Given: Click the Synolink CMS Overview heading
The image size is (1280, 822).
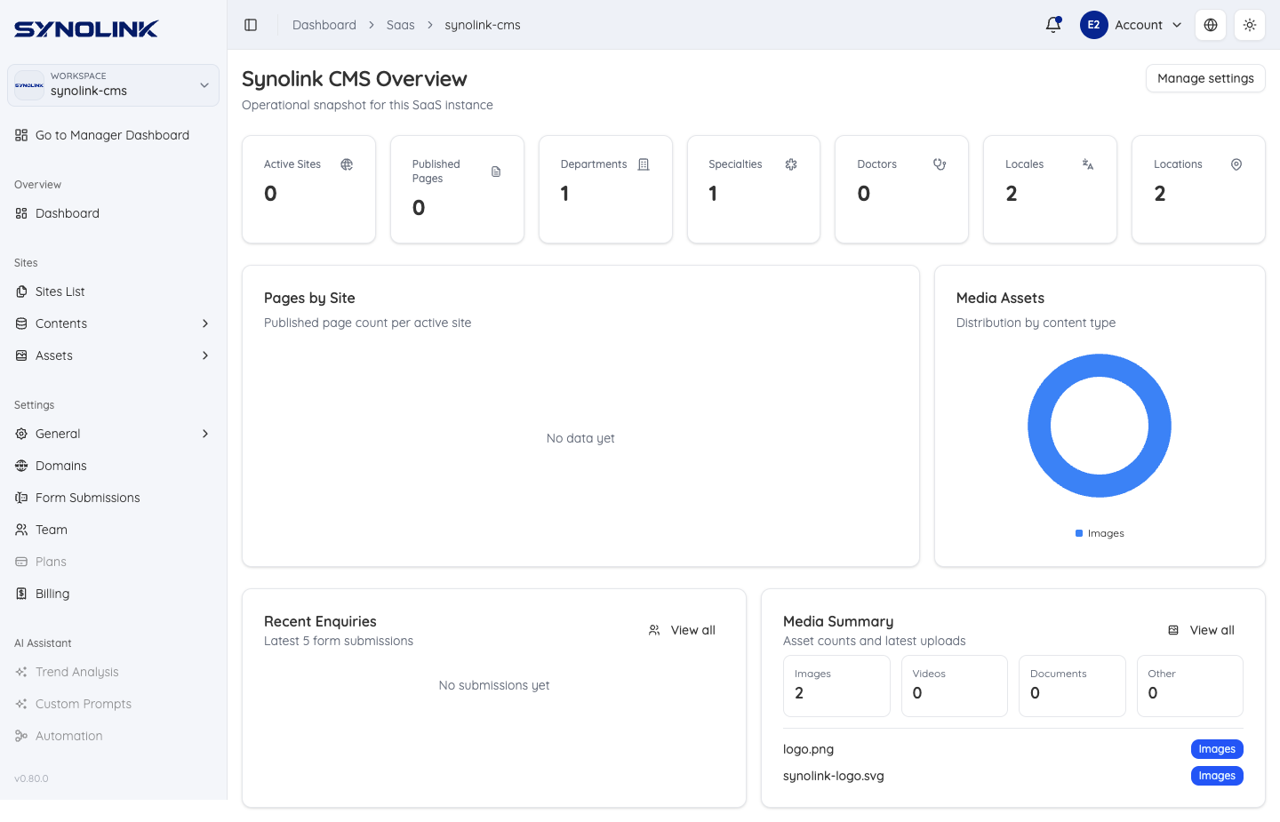Looking at the screenshot, I should pos(355,79).
